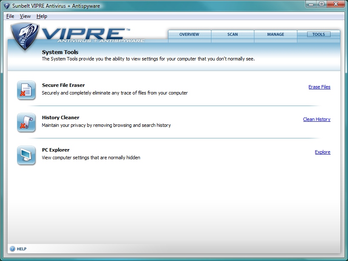The height and width of the screenshot is (261, 348).
Task: Click the History Cleaner scroll icon
Action: pyautogui.click(x=26, y=122)
